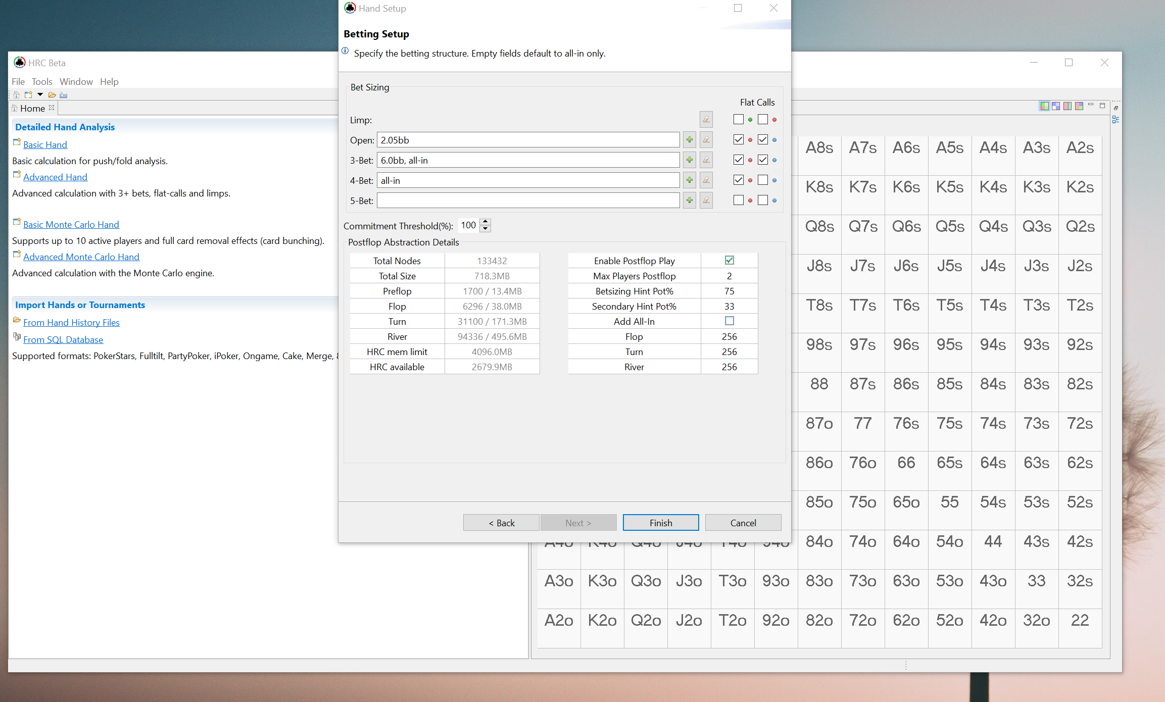Check the Add All-In checkbox
Image resolution: width=1165 pixels, height=702 pixels.
click(729, 321)
